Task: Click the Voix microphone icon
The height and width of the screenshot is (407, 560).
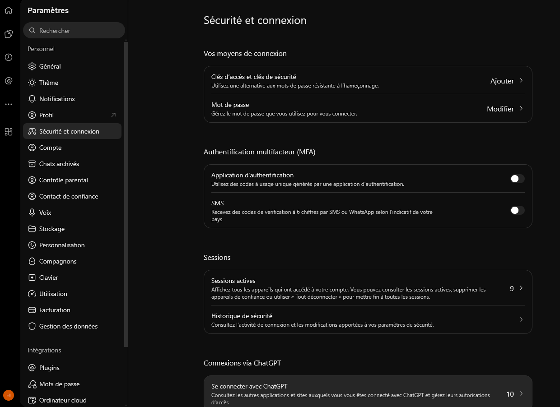Action: [32, 213]
